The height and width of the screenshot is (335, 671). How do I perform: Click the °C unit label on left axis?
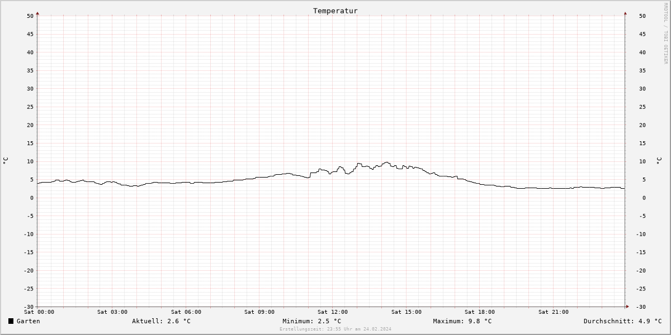tap(6, 161)
